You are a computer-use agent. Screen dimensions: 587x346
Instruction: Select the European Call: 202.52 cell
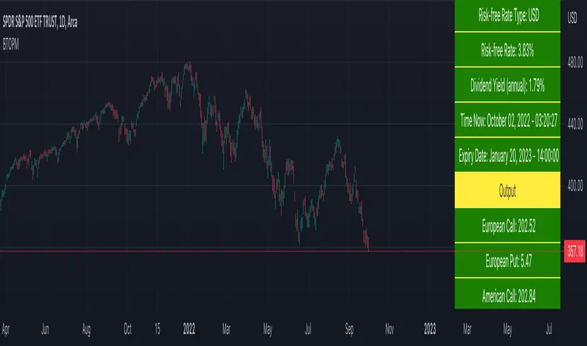(x=507, y=225)
